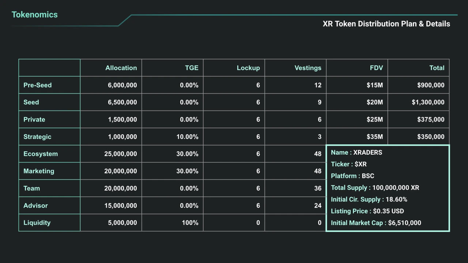
Task: Select the Pre-Seed row label
Action: click(38, 85)
